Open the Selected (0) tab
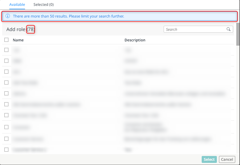Image resolution: width=240 pixels, height=165 pixels. (x=43, y=5)
